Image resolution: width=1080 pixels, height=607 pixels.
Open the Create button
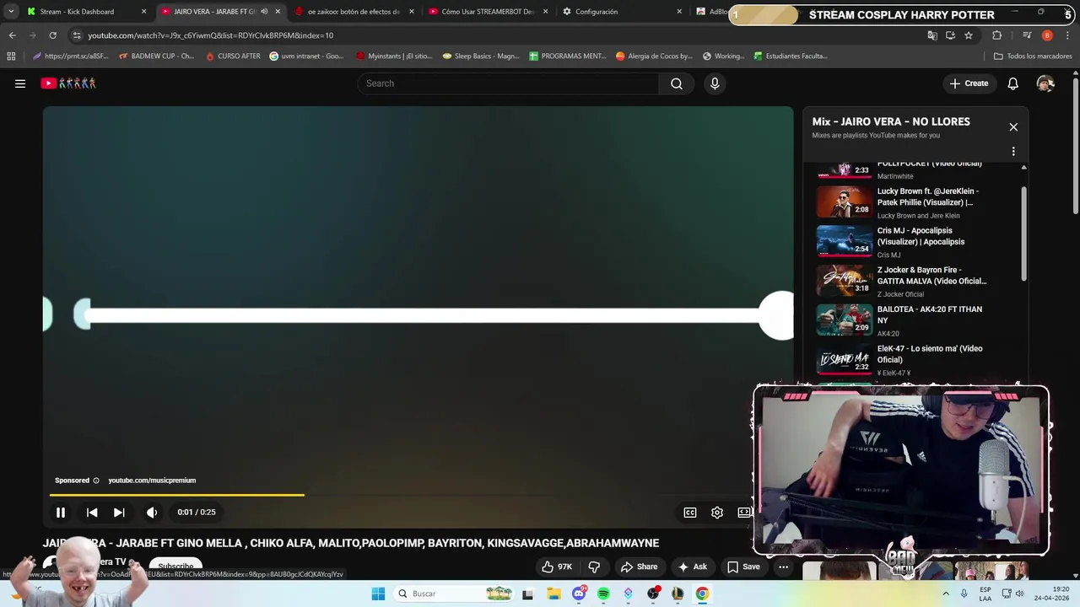coord(969,83)
